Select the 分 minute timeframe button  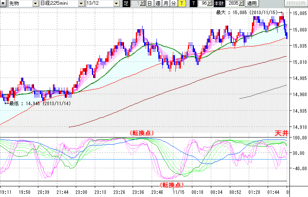click(x=173, y=4)
